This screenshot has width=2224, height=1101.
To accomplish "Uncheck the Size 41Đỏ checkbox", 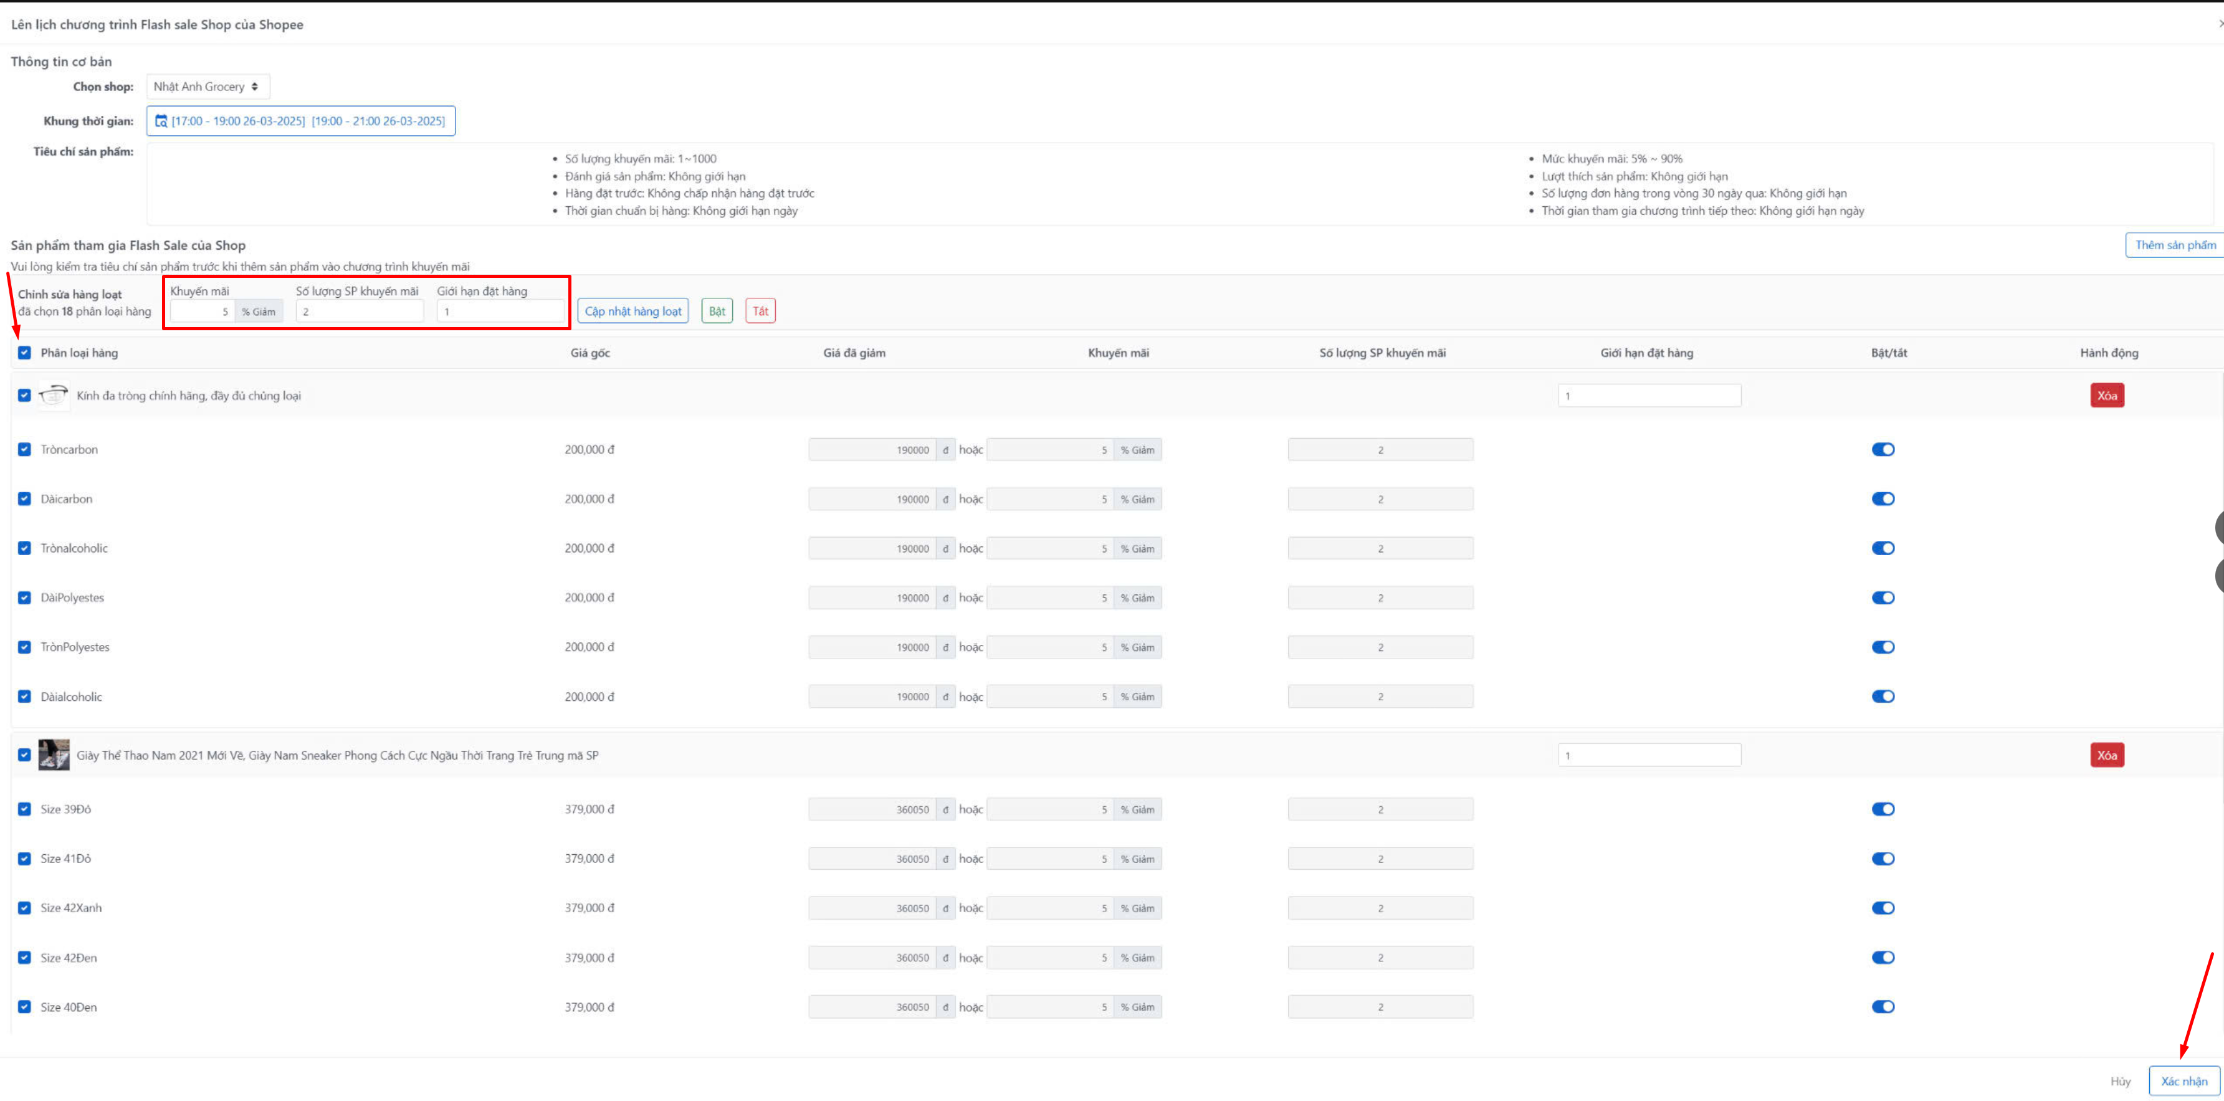I will [24, 859].
